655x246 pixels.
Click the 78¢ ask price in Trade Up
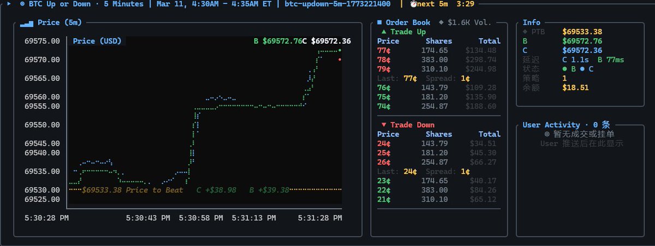pyautogui.click(x=384, y=59)
